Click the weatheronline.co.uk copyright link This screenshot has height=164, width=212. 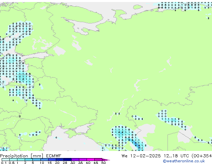pos(184,161)
